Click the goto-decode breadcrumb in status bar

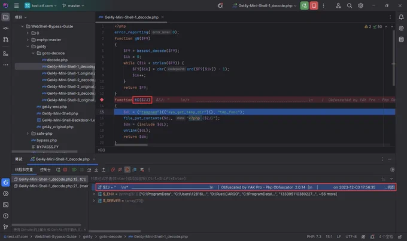110,237
